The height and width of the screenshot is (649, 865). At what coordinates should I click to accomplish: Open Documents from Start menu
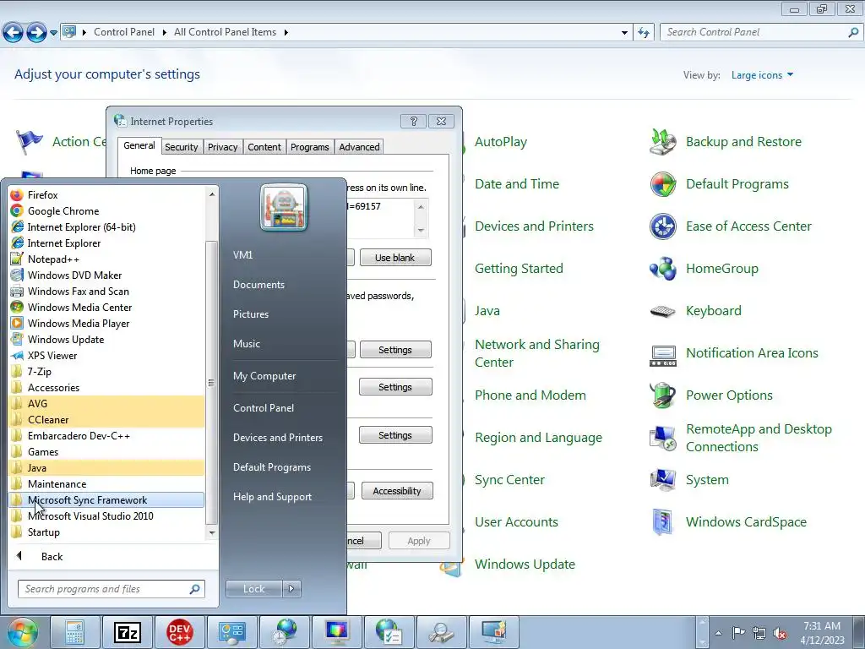[x=258, y=285]
